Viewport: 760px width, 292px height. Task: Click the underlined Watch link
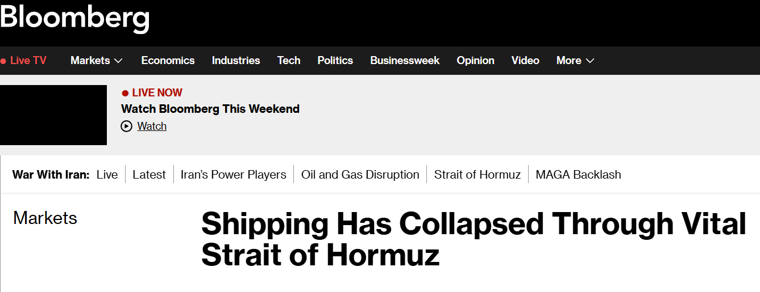[152, 126]
